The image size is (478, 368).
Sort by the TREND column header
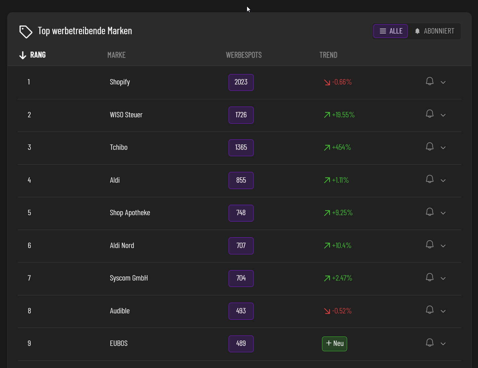pos(328,55)
